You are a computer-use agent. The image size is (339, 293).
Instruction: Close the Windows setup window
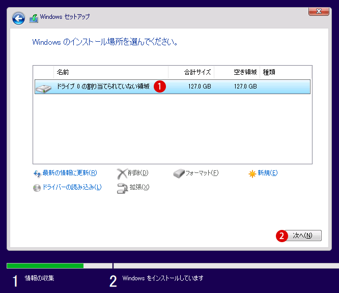click(x=319, y=11)
